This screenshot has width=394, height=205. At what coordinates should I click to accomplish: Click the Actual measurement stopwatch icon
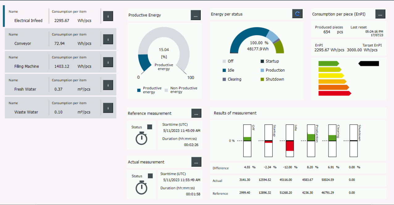[141, 187]
